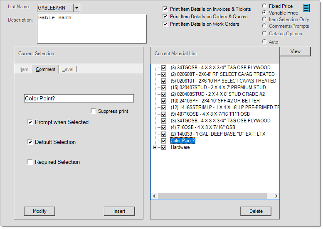The width and height of the screenshot is (323, 229).
Task: Open the List Name dropdown arrow
Action: [x=76, y=8]
